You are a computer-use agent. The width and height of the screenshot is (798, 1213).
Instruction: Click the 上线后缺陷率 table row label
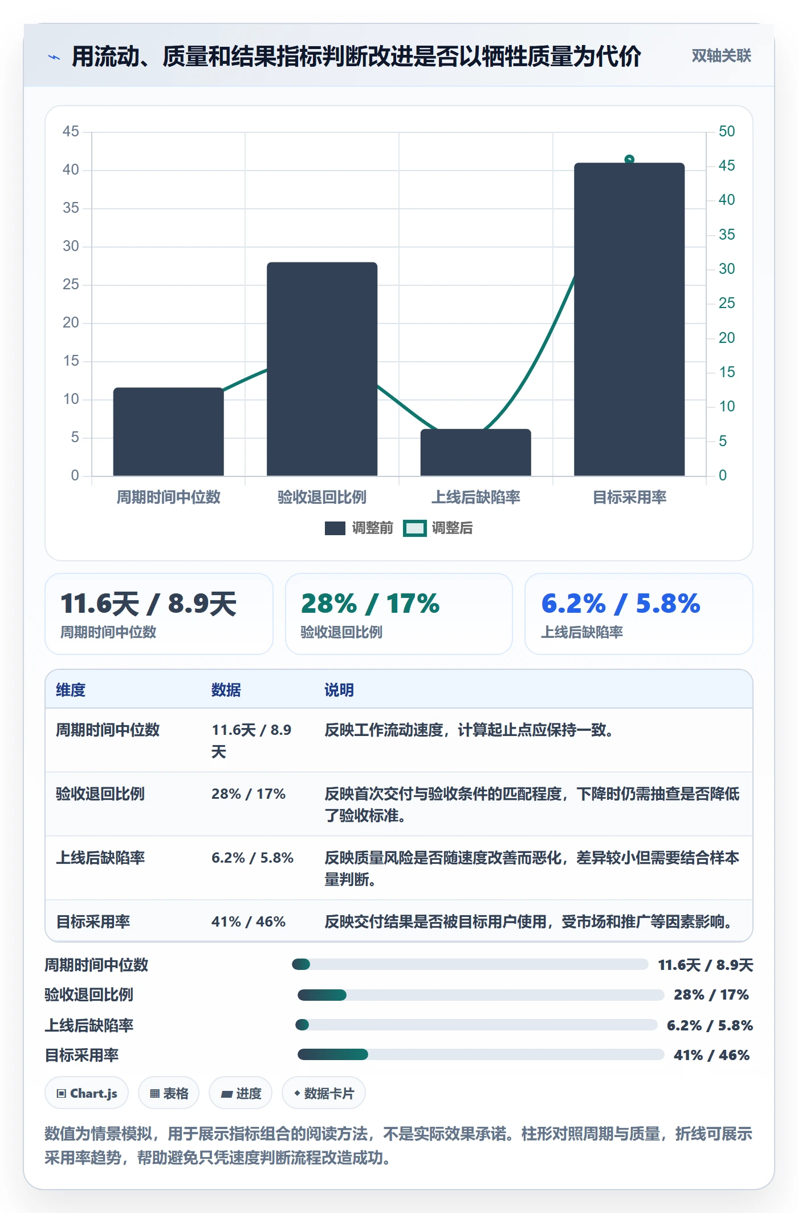coord(100,858)
